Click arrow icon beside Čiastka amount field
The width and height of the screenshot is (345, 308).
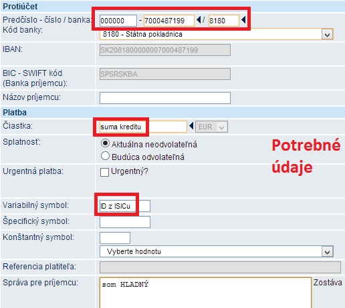coord(191,126)
